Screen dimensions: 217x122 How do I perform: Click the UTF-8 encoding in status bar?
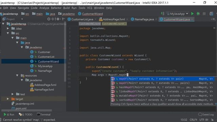204,120
